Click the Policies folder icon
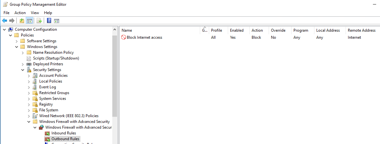The image size is (380, 144). [x=16, y=35]
